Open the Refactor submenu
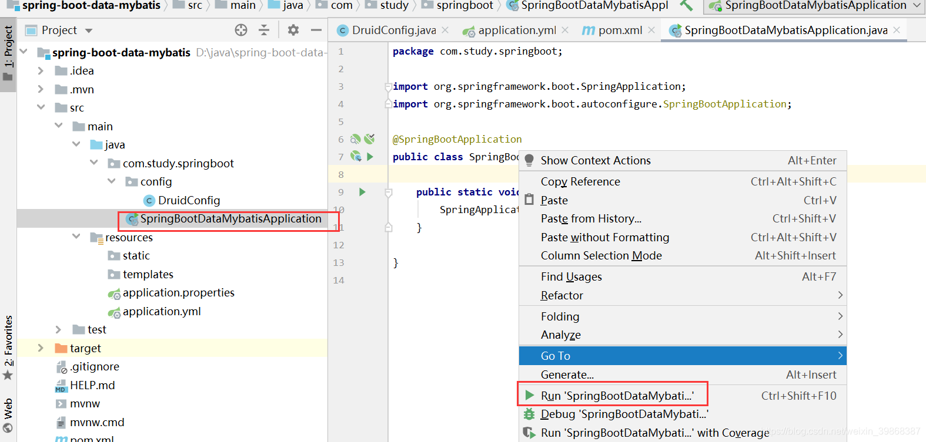The height and width of the screenshot is (442, 926). point(683,295)
